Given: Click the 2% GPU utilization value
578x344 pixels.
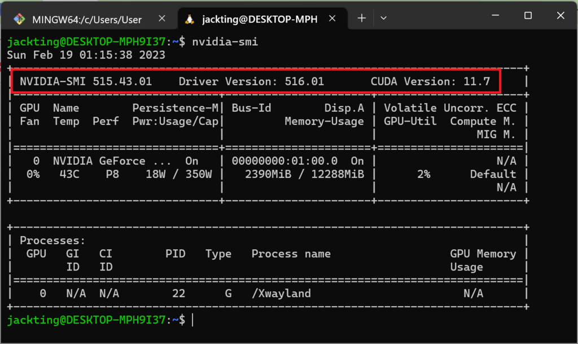Looking at the screenshot, I should click(424, 174).
